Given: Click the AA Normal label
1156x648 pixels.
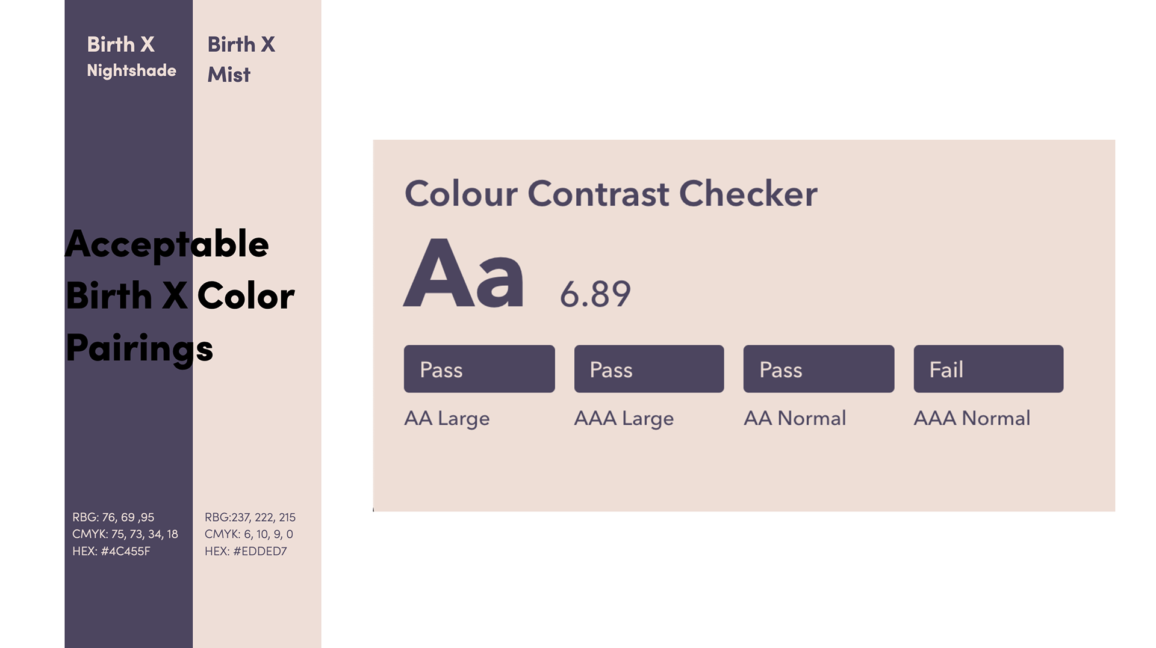Looking at the screenshot, I should click(x=795, y=418).
